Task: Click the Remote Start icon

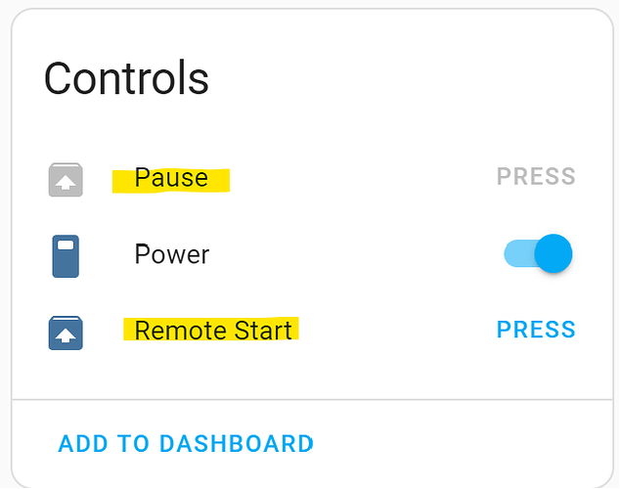Action: tap(66, 333)
